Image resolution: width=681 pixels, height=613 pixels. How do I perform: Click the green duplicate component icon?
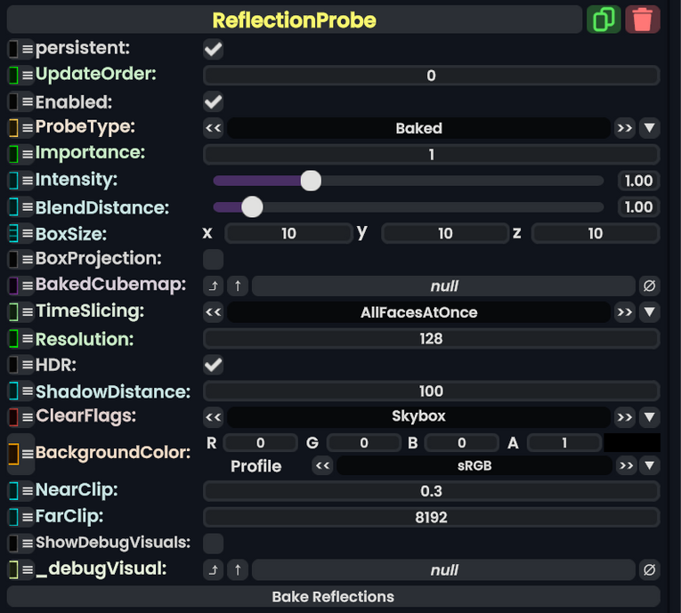[604, 20]
